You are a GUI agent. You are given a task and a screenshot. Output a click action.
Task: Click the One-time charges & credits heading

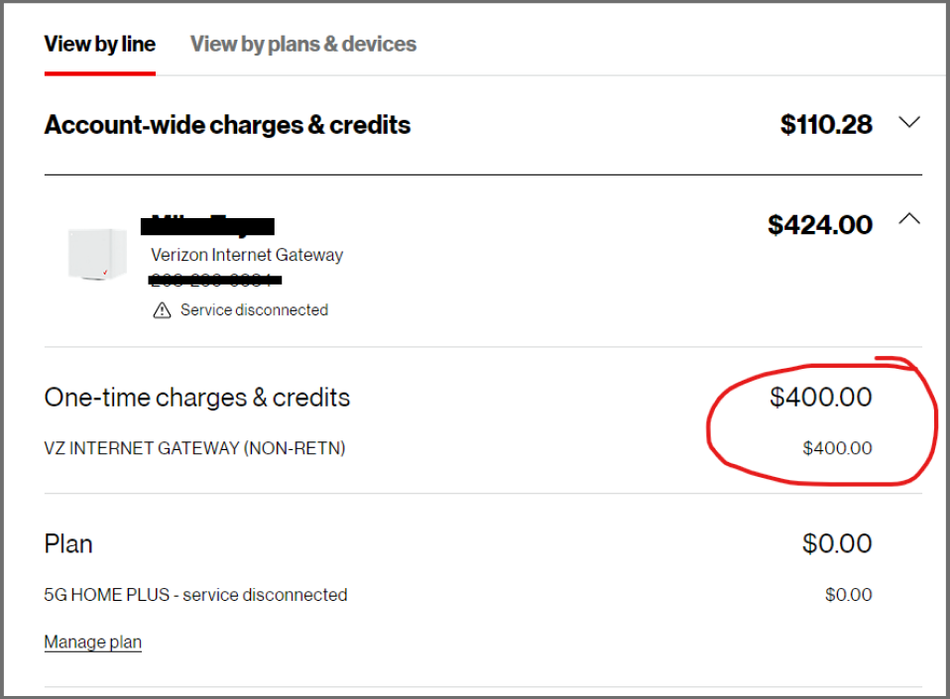196,397
